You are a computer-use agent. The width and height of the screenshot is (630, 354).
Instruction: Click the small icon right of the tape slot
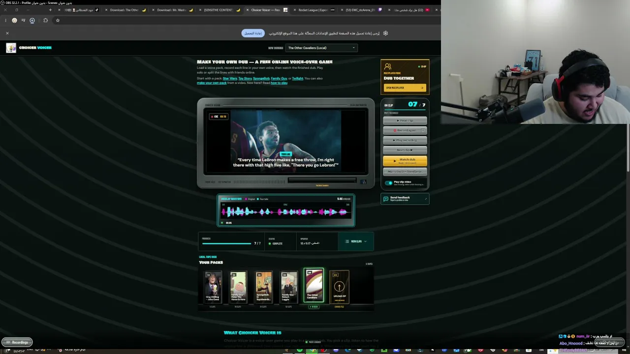click(x=363, y=182)
